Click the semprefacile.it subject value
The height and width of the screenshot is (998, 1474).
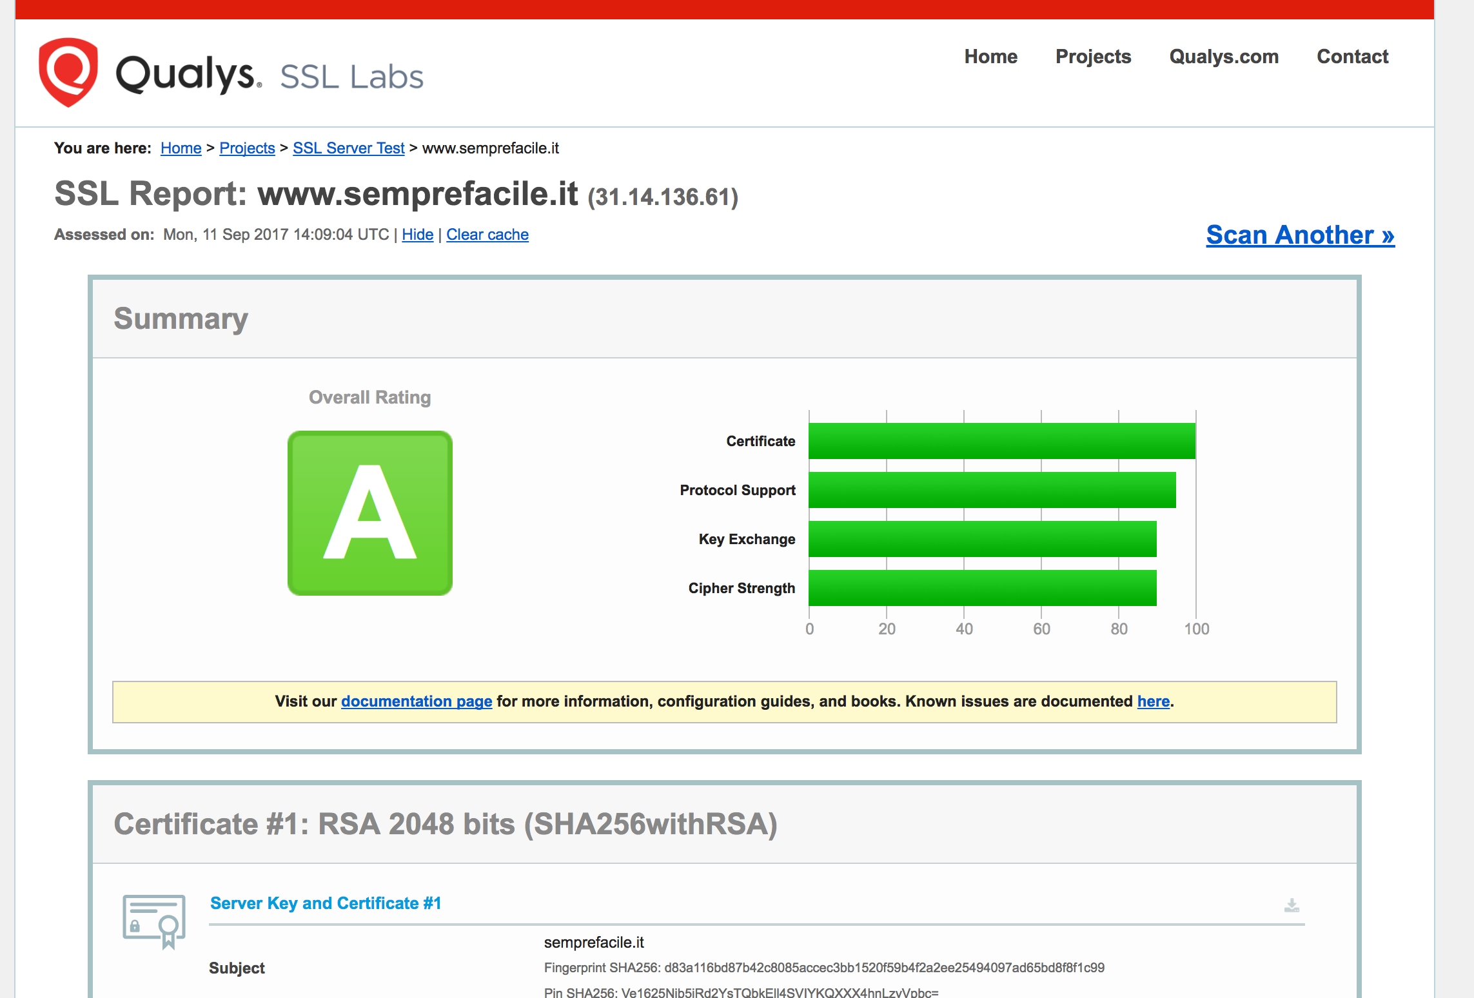click(x=594, y=943)
